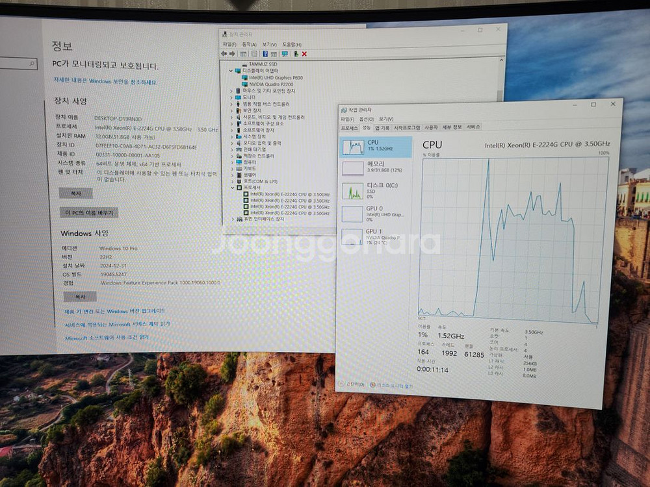The width and height of the screenshot is (650, 487).
Task: Expand the 오디오 입력 및 출력 node
Action: coord(232,143)
